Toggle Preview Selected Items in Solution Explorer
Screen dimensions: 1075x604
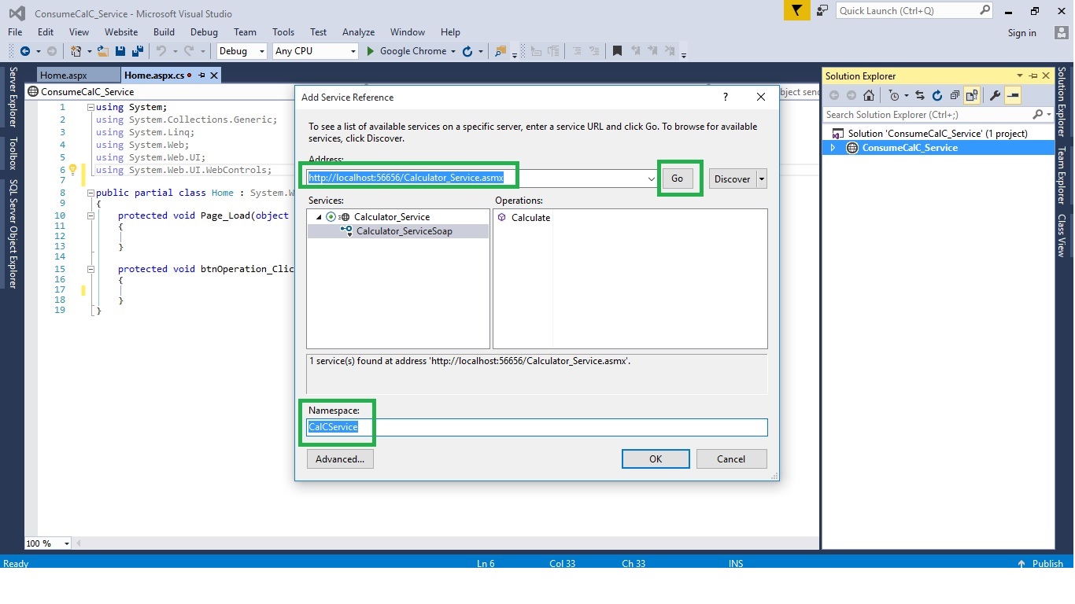pos(1014,95)
